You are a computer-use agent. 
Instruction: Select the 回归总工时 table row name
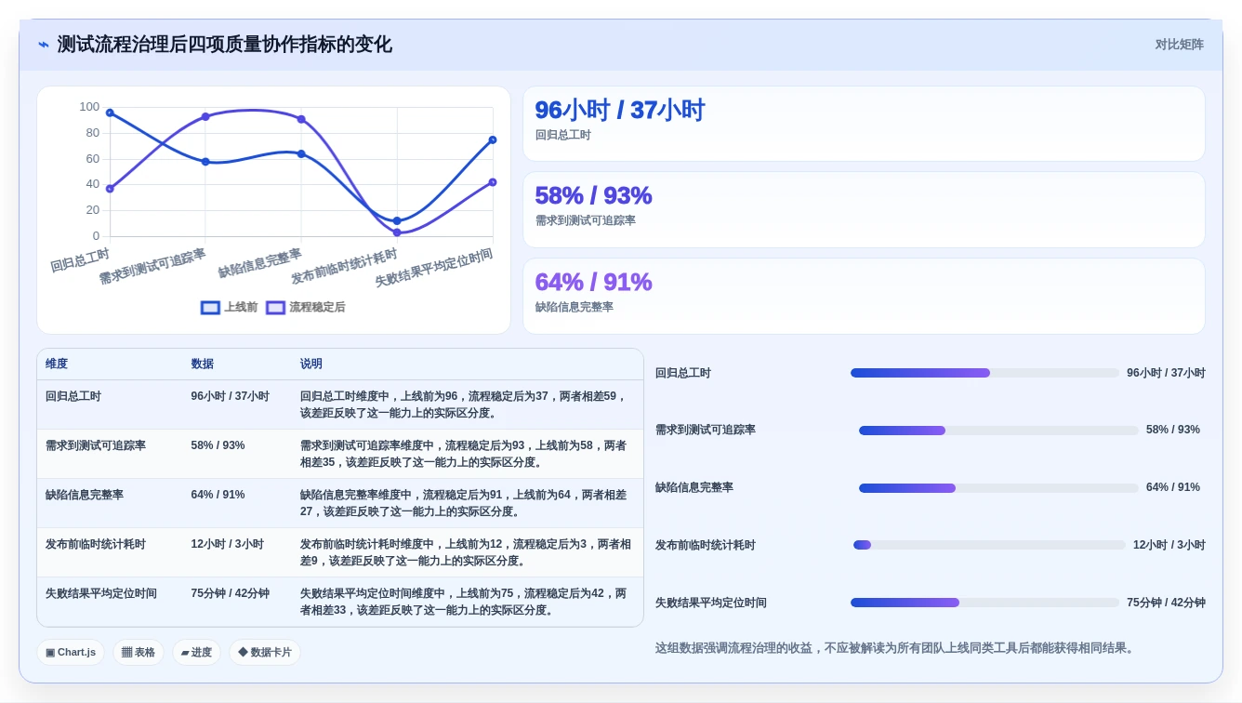73,396
